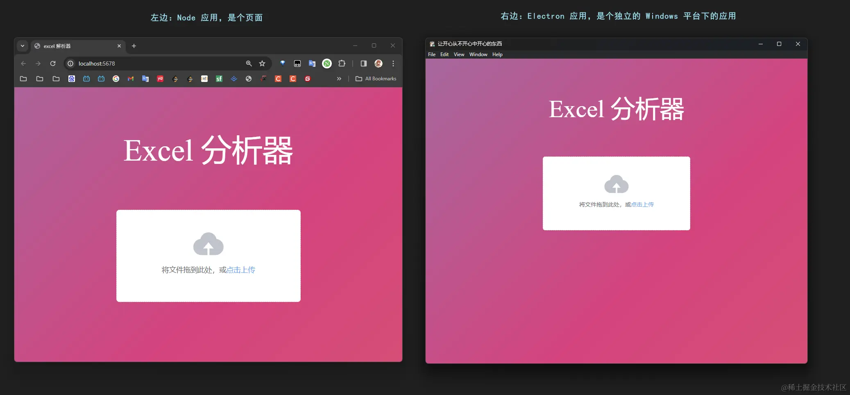Click "点击上传" link in the browser page

[241, 270]
